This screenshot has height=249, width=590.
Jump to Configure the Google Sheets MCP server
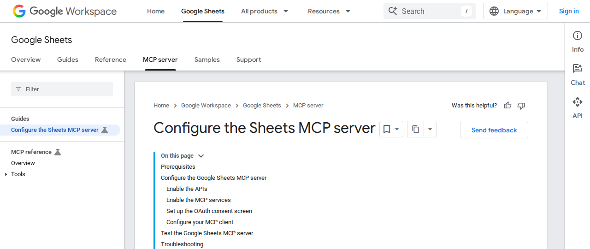[x=214, y=178]
